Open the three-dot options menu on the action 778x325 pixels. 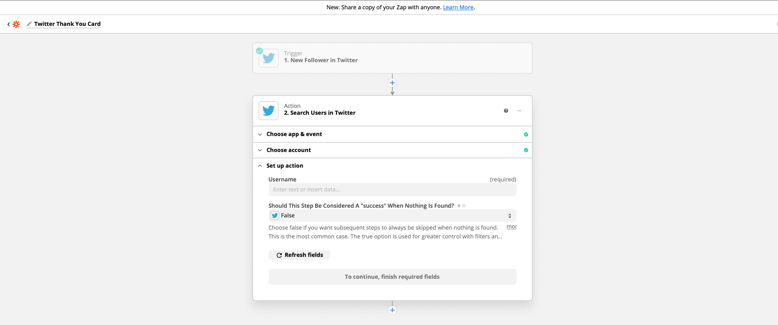point(519,111)
